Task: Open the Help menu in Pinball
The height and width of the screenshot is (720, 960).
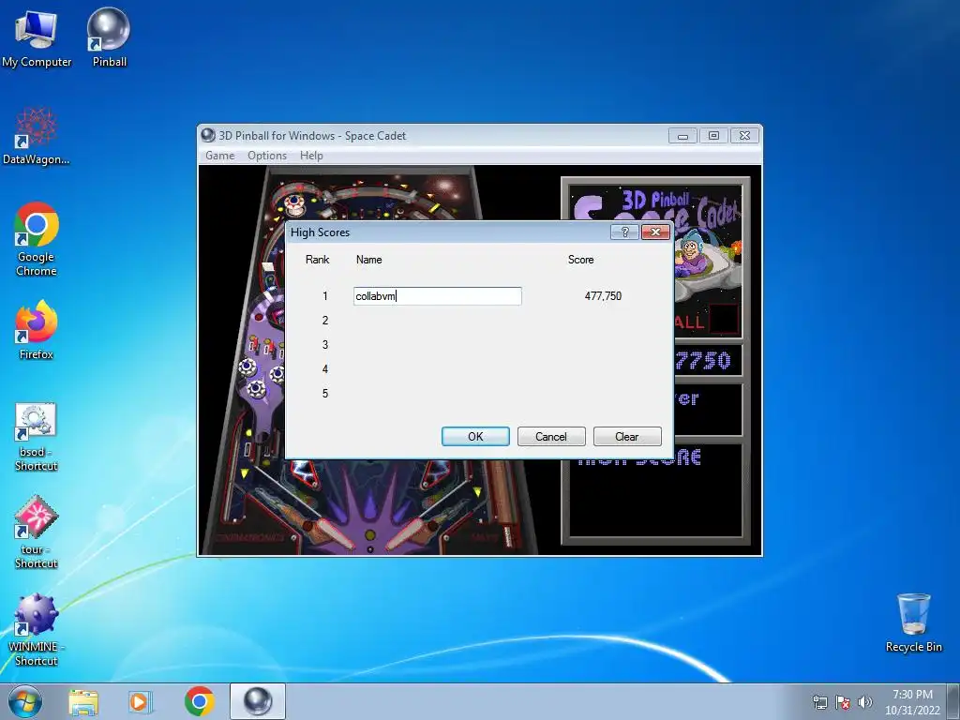Action: 311,156
